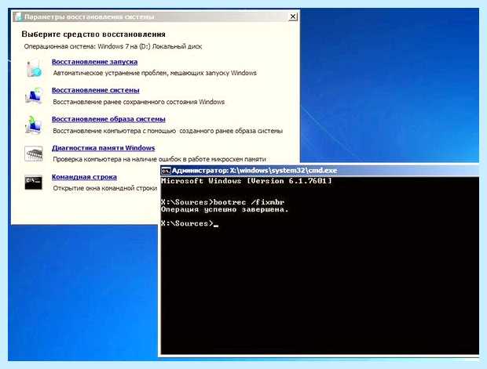
Task: Click the Операционная система: Windows 7 line
Action: [113, 46]
